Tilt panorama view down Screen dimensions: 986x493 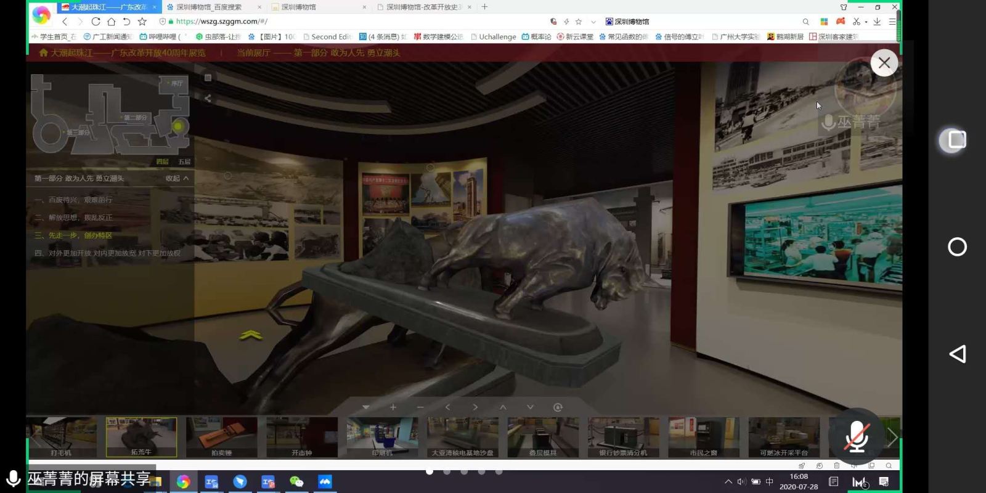[530, 407]
